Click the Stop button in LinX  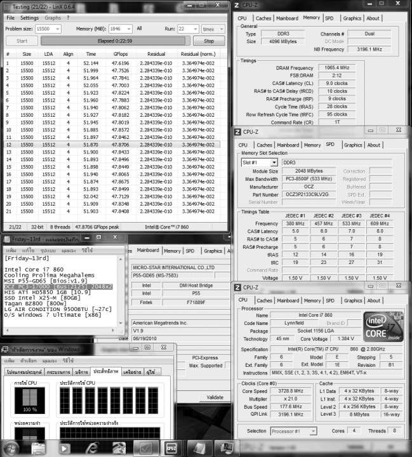[209, 41]
